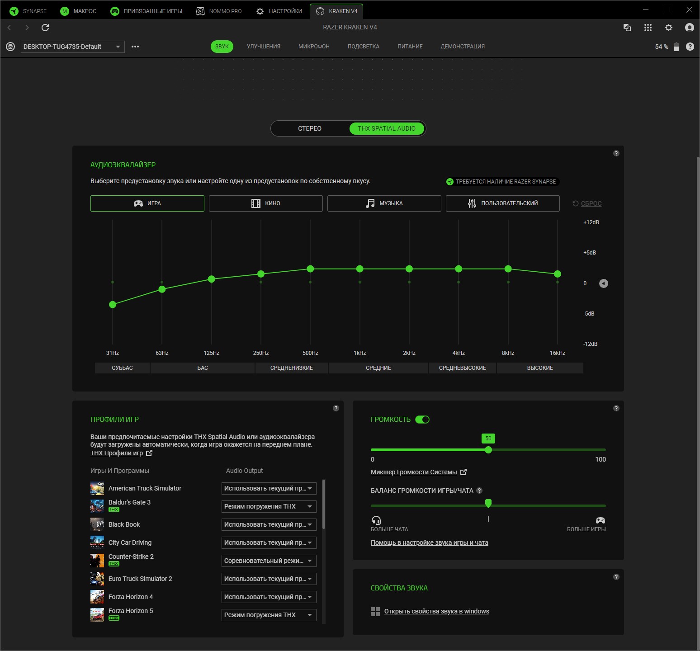Open the THX Профили игр link
This screenshot has width=700, height=651.
(x=117, y=453)
